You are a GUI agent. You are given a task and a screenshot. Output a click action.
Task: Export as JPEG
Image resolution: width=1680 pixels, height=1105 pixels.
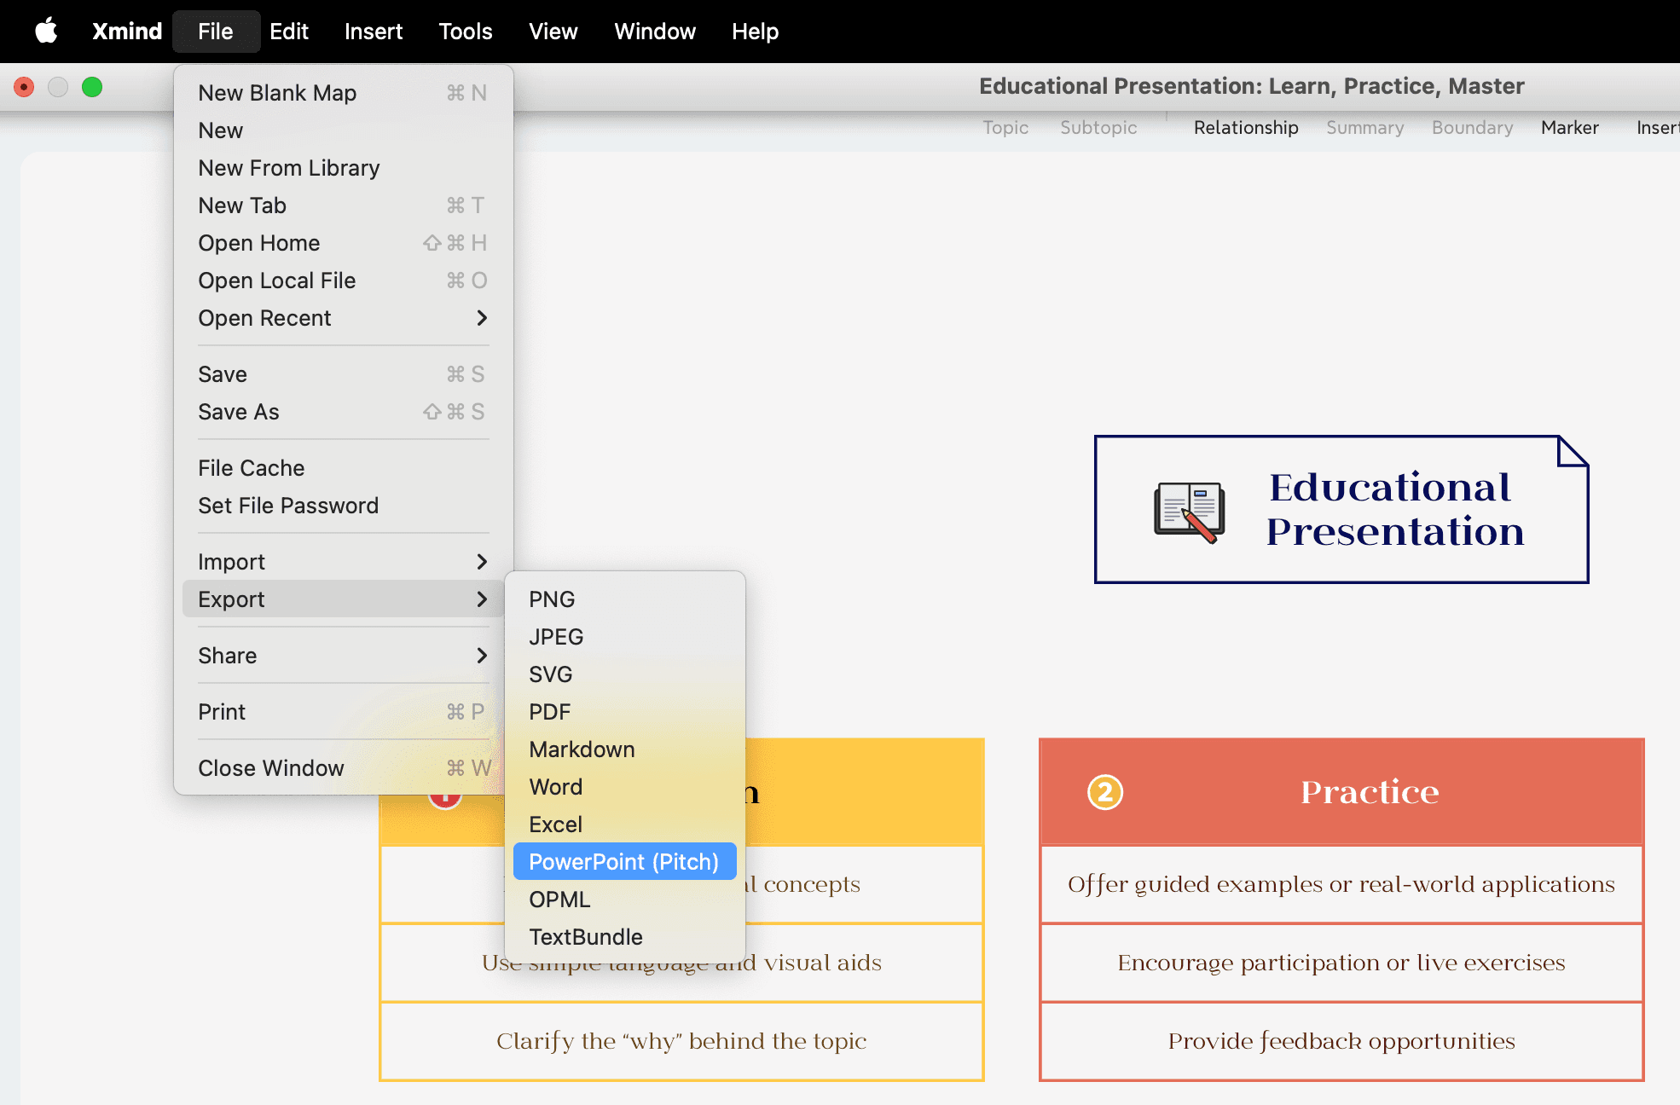pos(625,637)
